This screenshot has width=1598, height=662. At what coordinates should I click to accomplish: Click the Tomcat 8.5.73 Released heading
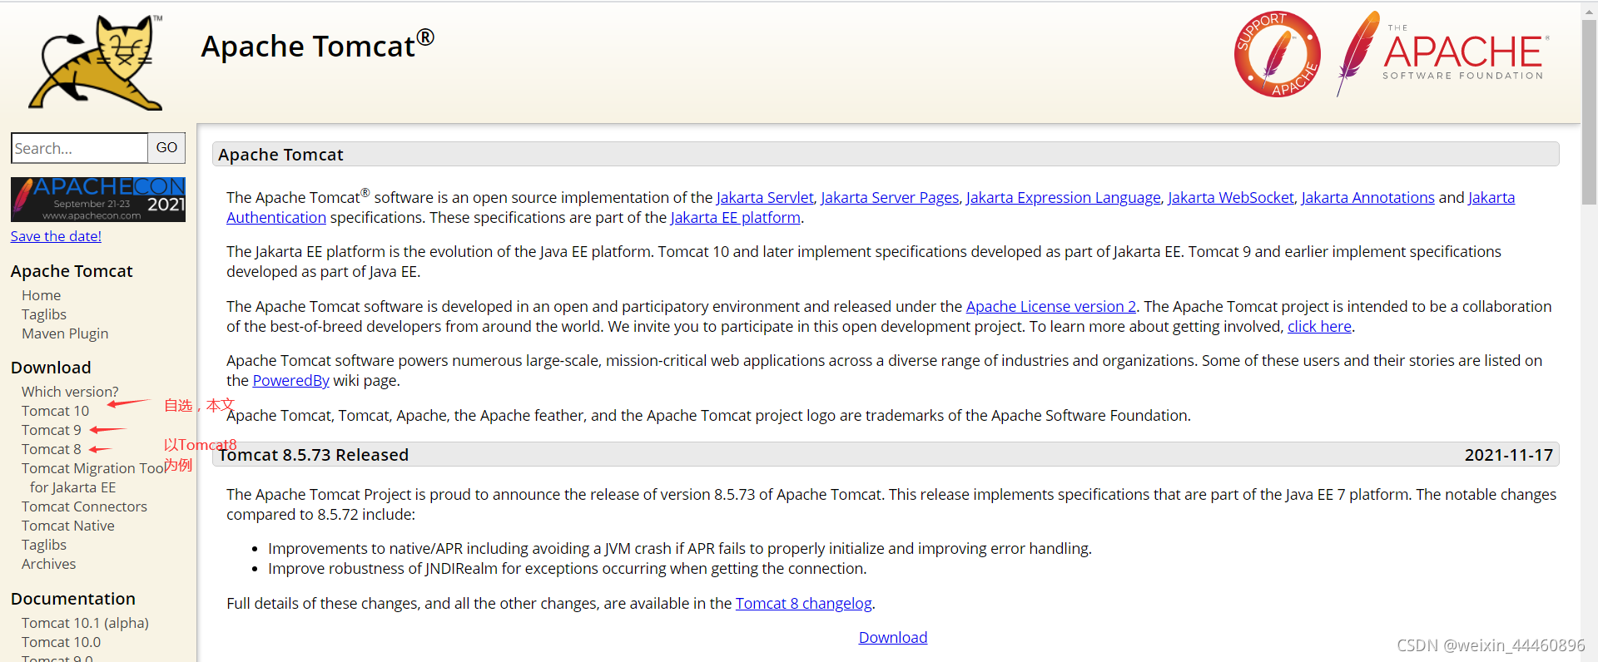pyautogui.click(x=314, y=455)
